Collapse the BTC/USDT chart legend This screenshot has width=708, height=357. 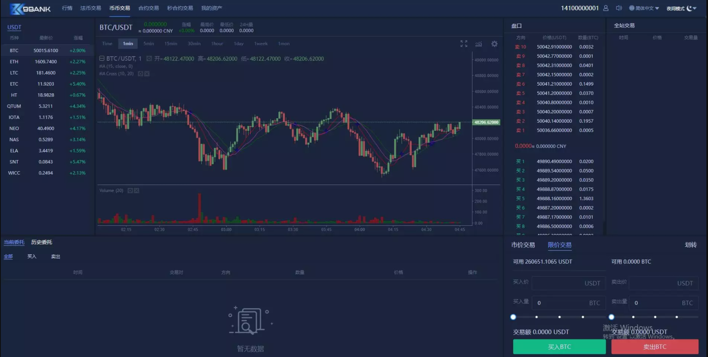102,59
